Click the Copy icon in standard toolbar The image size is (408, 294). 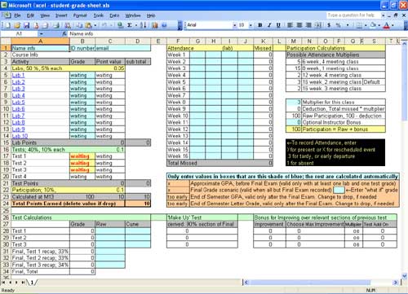tap(79, 25)
